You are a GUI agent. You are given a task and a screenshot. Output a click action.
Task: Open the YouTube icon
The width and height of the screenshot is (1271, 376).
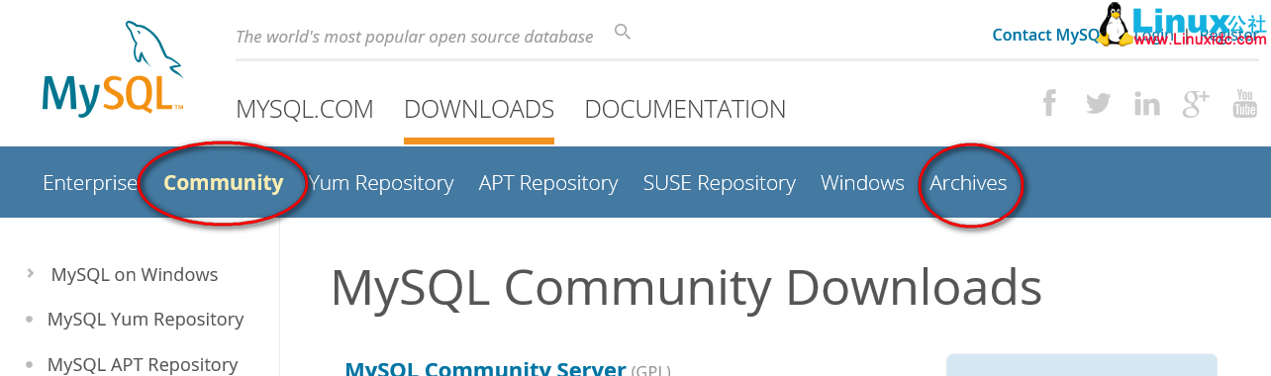pos(1245,103)
